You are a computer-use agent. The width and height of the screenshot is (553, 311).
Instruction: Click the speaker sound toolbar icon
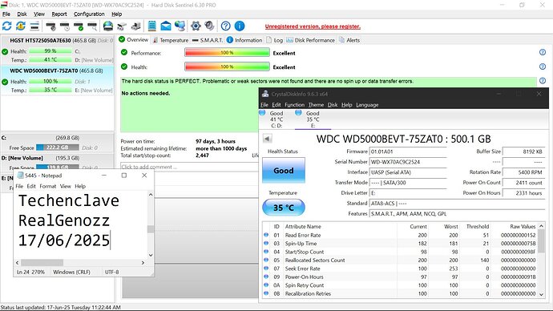point(209,26)
